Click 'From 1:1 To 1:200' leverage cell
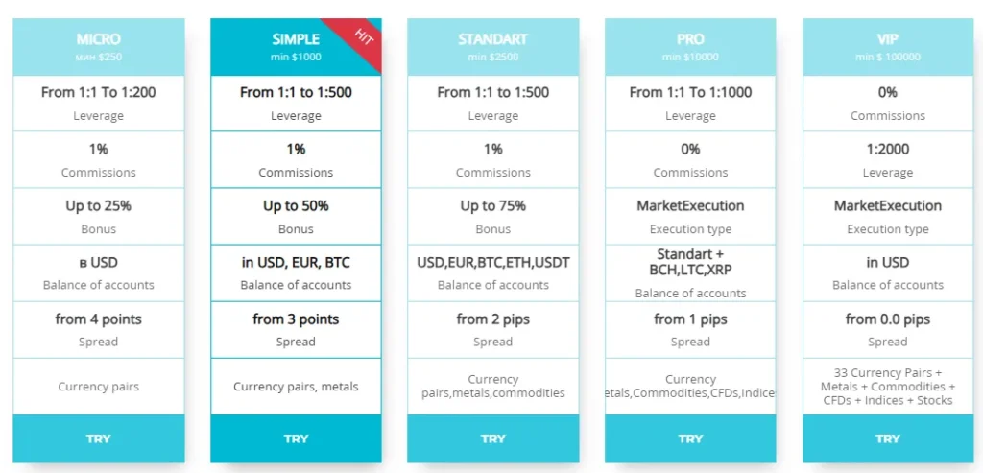 point(98,103)
